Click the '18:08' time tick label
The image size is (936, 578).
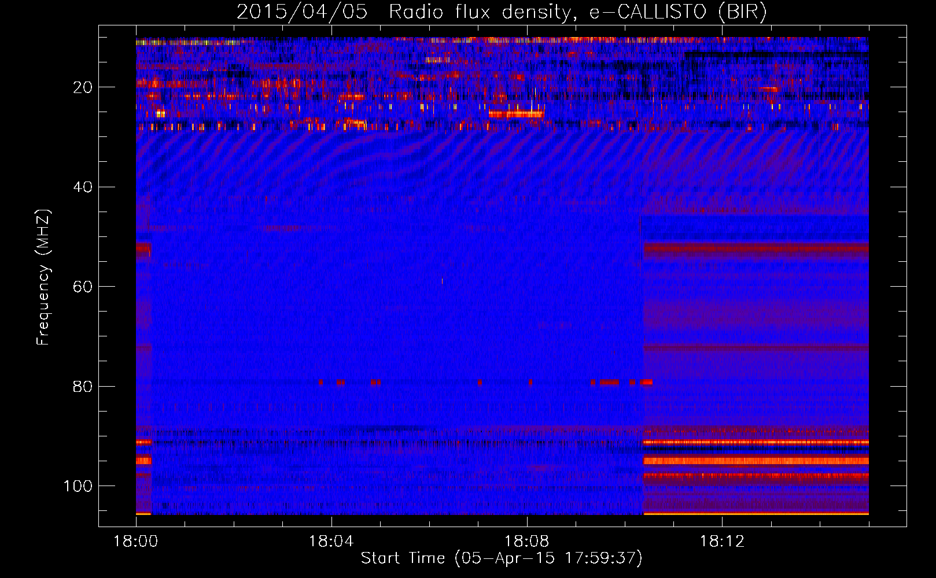tap(526, 541)
